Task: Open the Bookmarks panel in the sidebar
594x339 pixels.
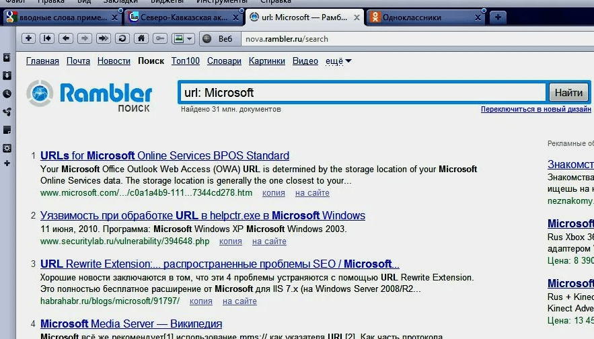Action: click(x=7, y=58)
